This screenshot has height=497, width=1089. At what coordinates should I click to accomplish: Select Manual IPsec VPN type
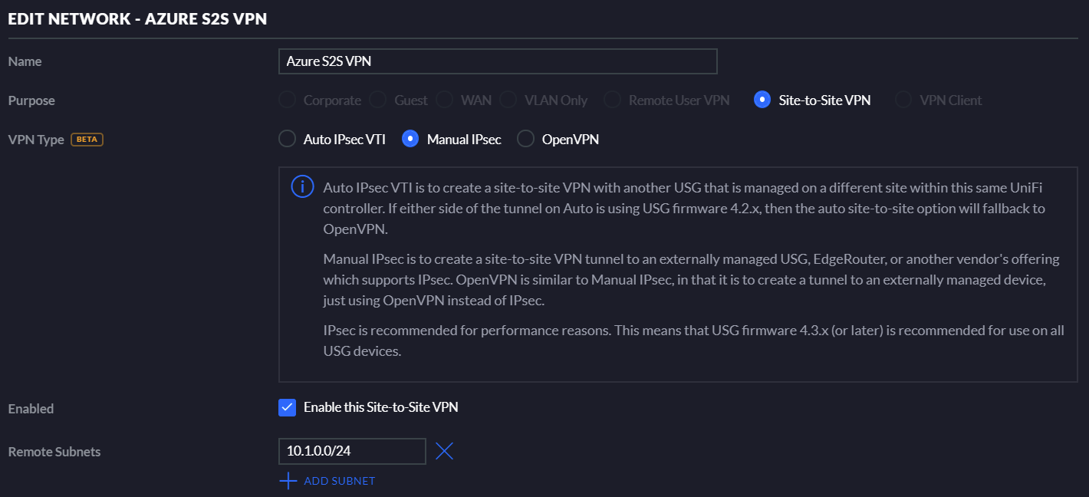[x=410, y=139]
